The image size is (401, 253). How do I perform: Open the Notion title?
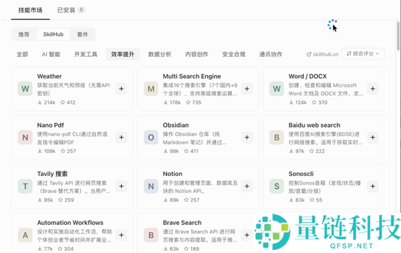pos(172,174)
